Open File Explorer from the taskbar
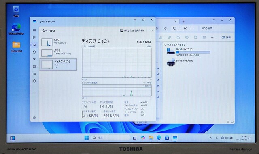This screenshot has height=154, width=259. 151,138
